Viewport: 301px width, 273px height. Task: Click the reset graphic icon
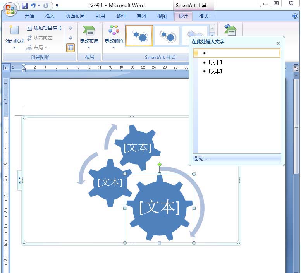[230, 30]
